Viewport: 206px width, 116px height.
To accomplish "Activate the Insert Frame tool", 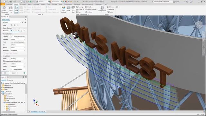I will click(16, 9).
